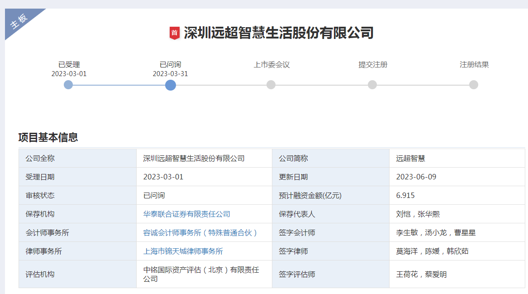The height and width of the screenshot is (294, 528).
Task: Open 华泰联合证券有限责任公司 sponsor link
Action: (x=186, y=214)
